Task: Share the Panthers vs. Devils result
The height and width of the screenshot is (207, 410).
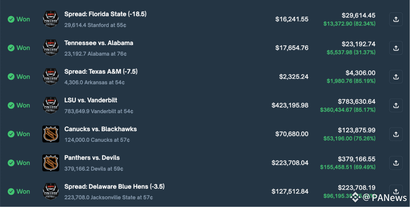Action: tap(396, 163)
